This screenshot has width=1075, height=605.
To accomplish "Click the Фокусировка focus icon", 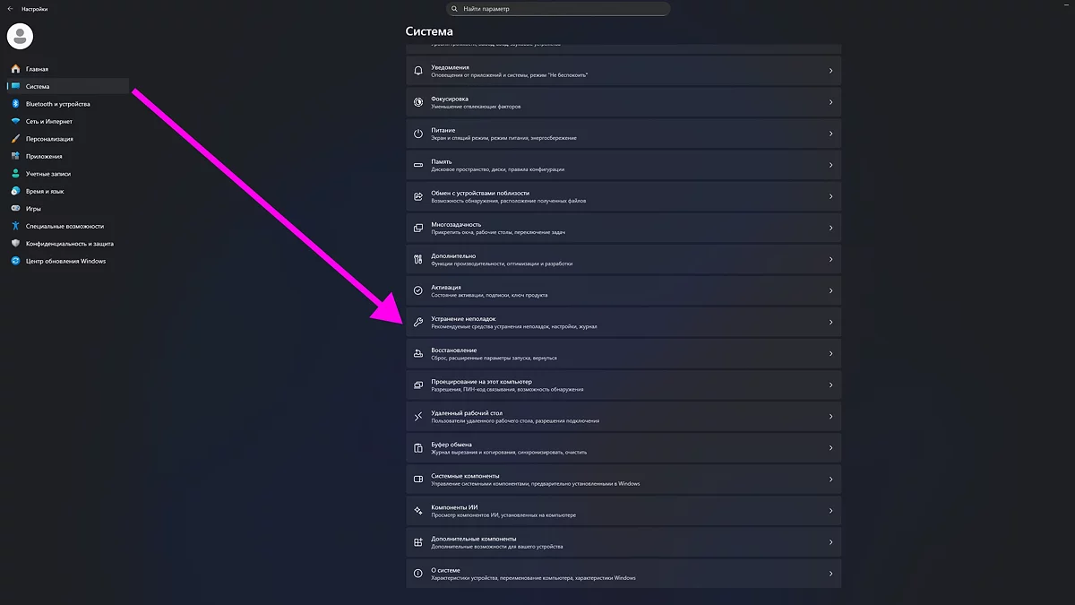I will (418, 102).
